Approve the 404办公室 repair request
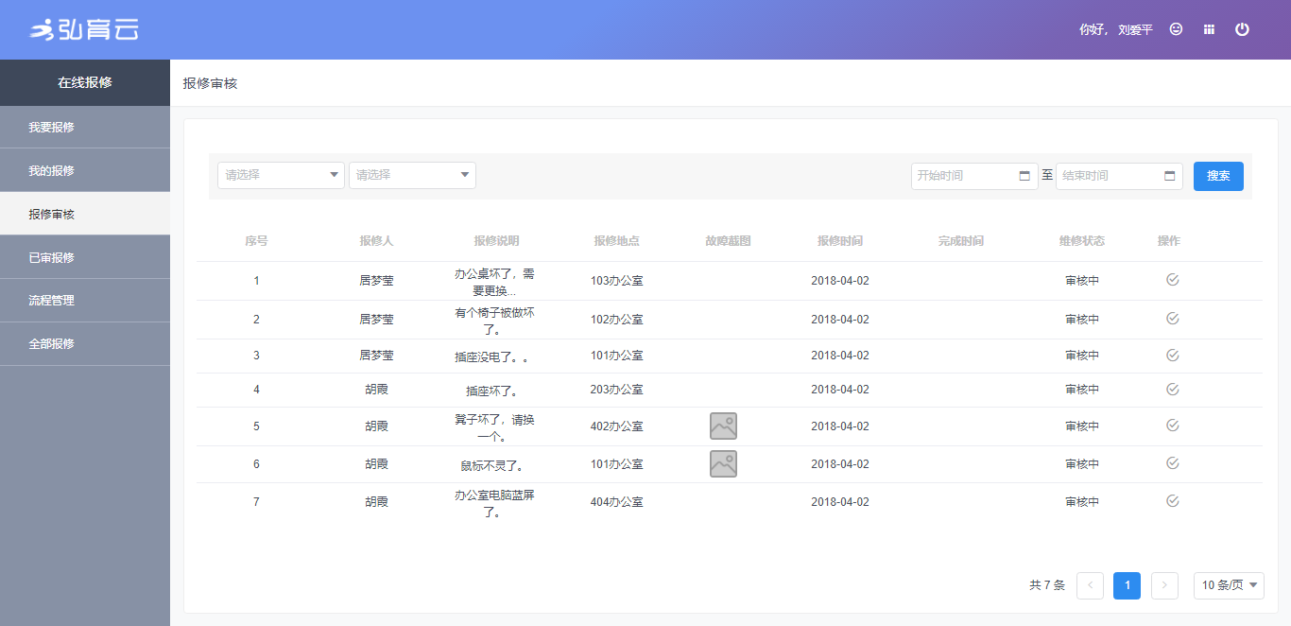The image size is (1291, 626). click(x=1172, y=501)
